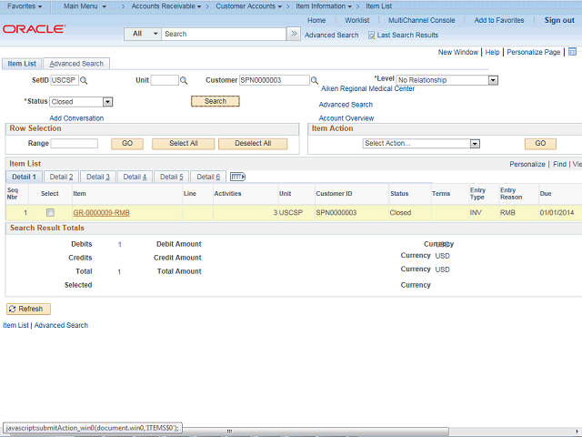
Task: Click the SetID lookup magnifier icon
Action: coord(84,81)
